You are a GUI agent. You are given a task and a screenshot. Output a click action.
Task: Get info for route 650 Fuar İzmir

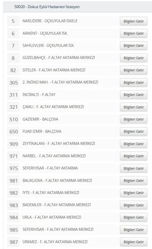(134, 132)
